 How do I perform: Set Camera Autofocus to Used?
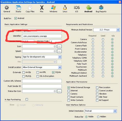click(103, 43)
